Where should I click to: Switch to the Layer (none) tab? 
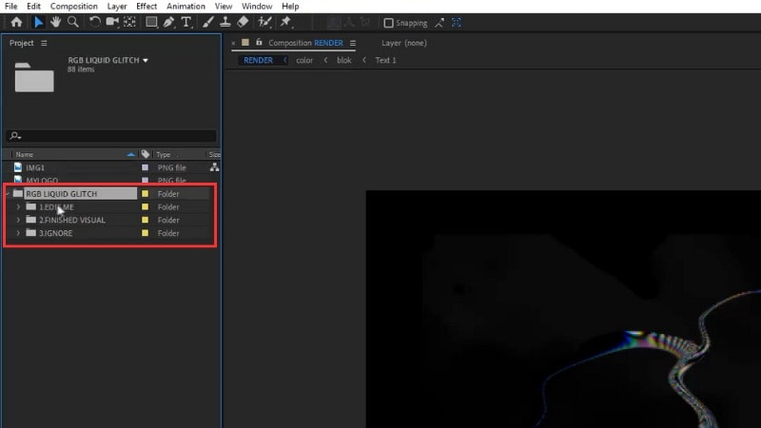[403, 43]
